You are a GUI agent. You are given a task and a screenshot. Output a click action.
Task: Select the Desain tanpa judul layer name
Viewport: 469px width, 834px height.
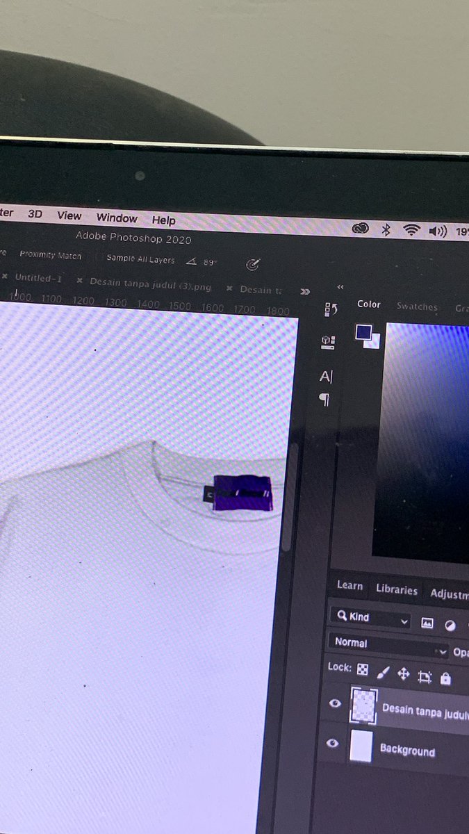click(425, 710)
